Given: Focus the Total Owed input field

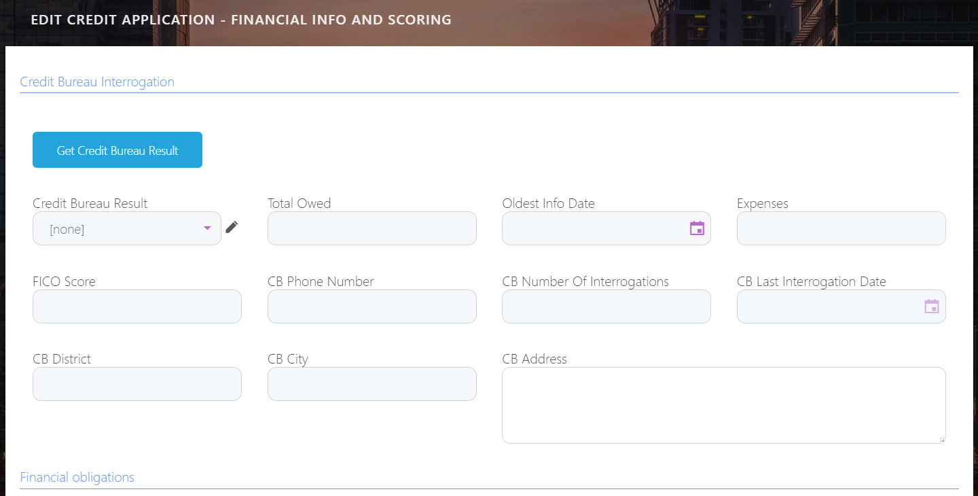Looking at the screenshot, I should [372, 228].
